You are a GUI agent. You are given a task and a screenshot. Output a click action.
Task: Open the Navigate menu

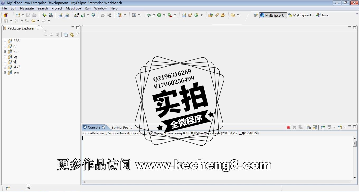27,8
